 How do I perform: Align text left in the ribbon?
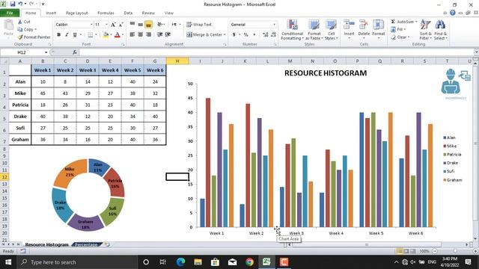point(132,35)
